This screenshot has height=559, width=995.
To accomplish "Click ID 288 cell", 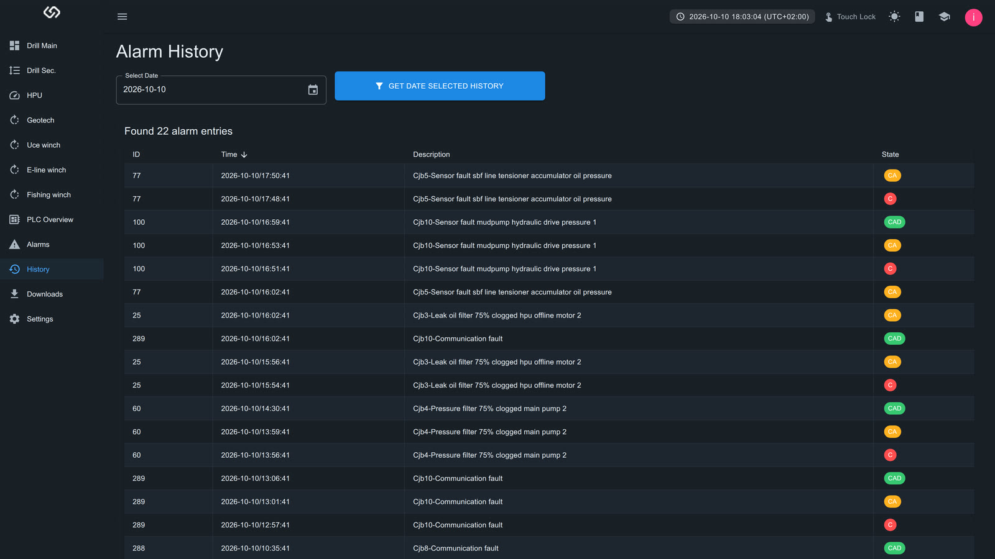I will [x=139, y=548].
